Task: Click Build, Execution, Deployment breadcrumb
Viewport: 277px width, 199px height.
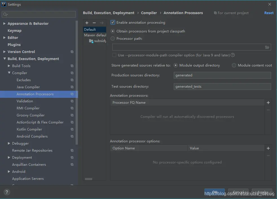Action: tap(109, 13)
